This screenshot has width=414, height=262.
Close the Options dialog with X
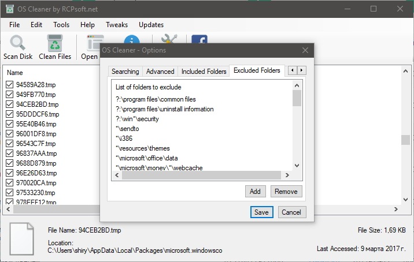[x=305, y=50]
